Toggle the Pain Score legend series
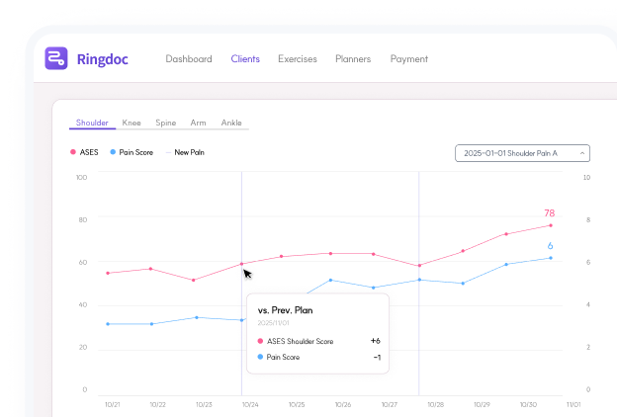Screen dimensions: 617x417 [132, 152]
